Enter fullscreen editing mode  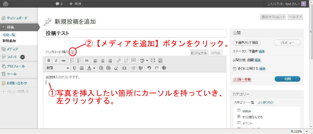153,60
